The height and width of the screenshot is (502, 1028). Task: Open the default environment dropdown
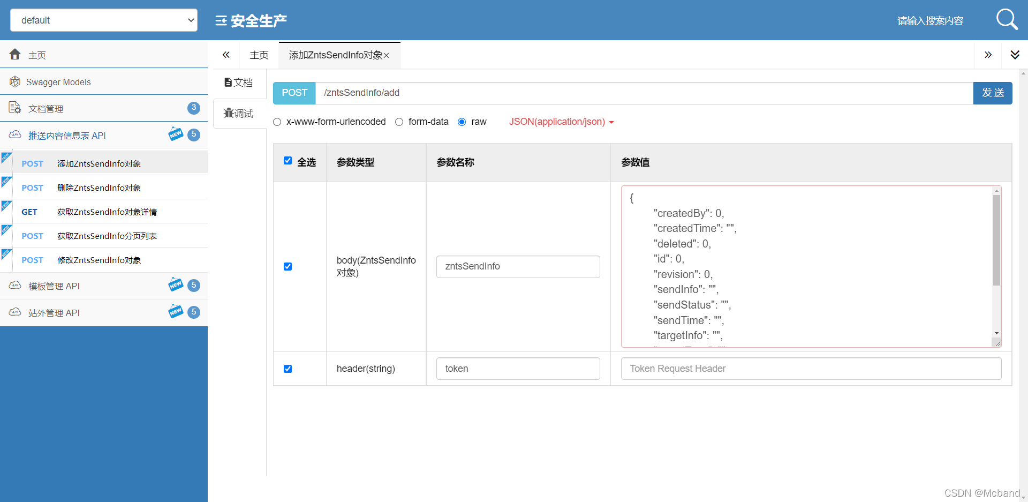coord(103,20)
